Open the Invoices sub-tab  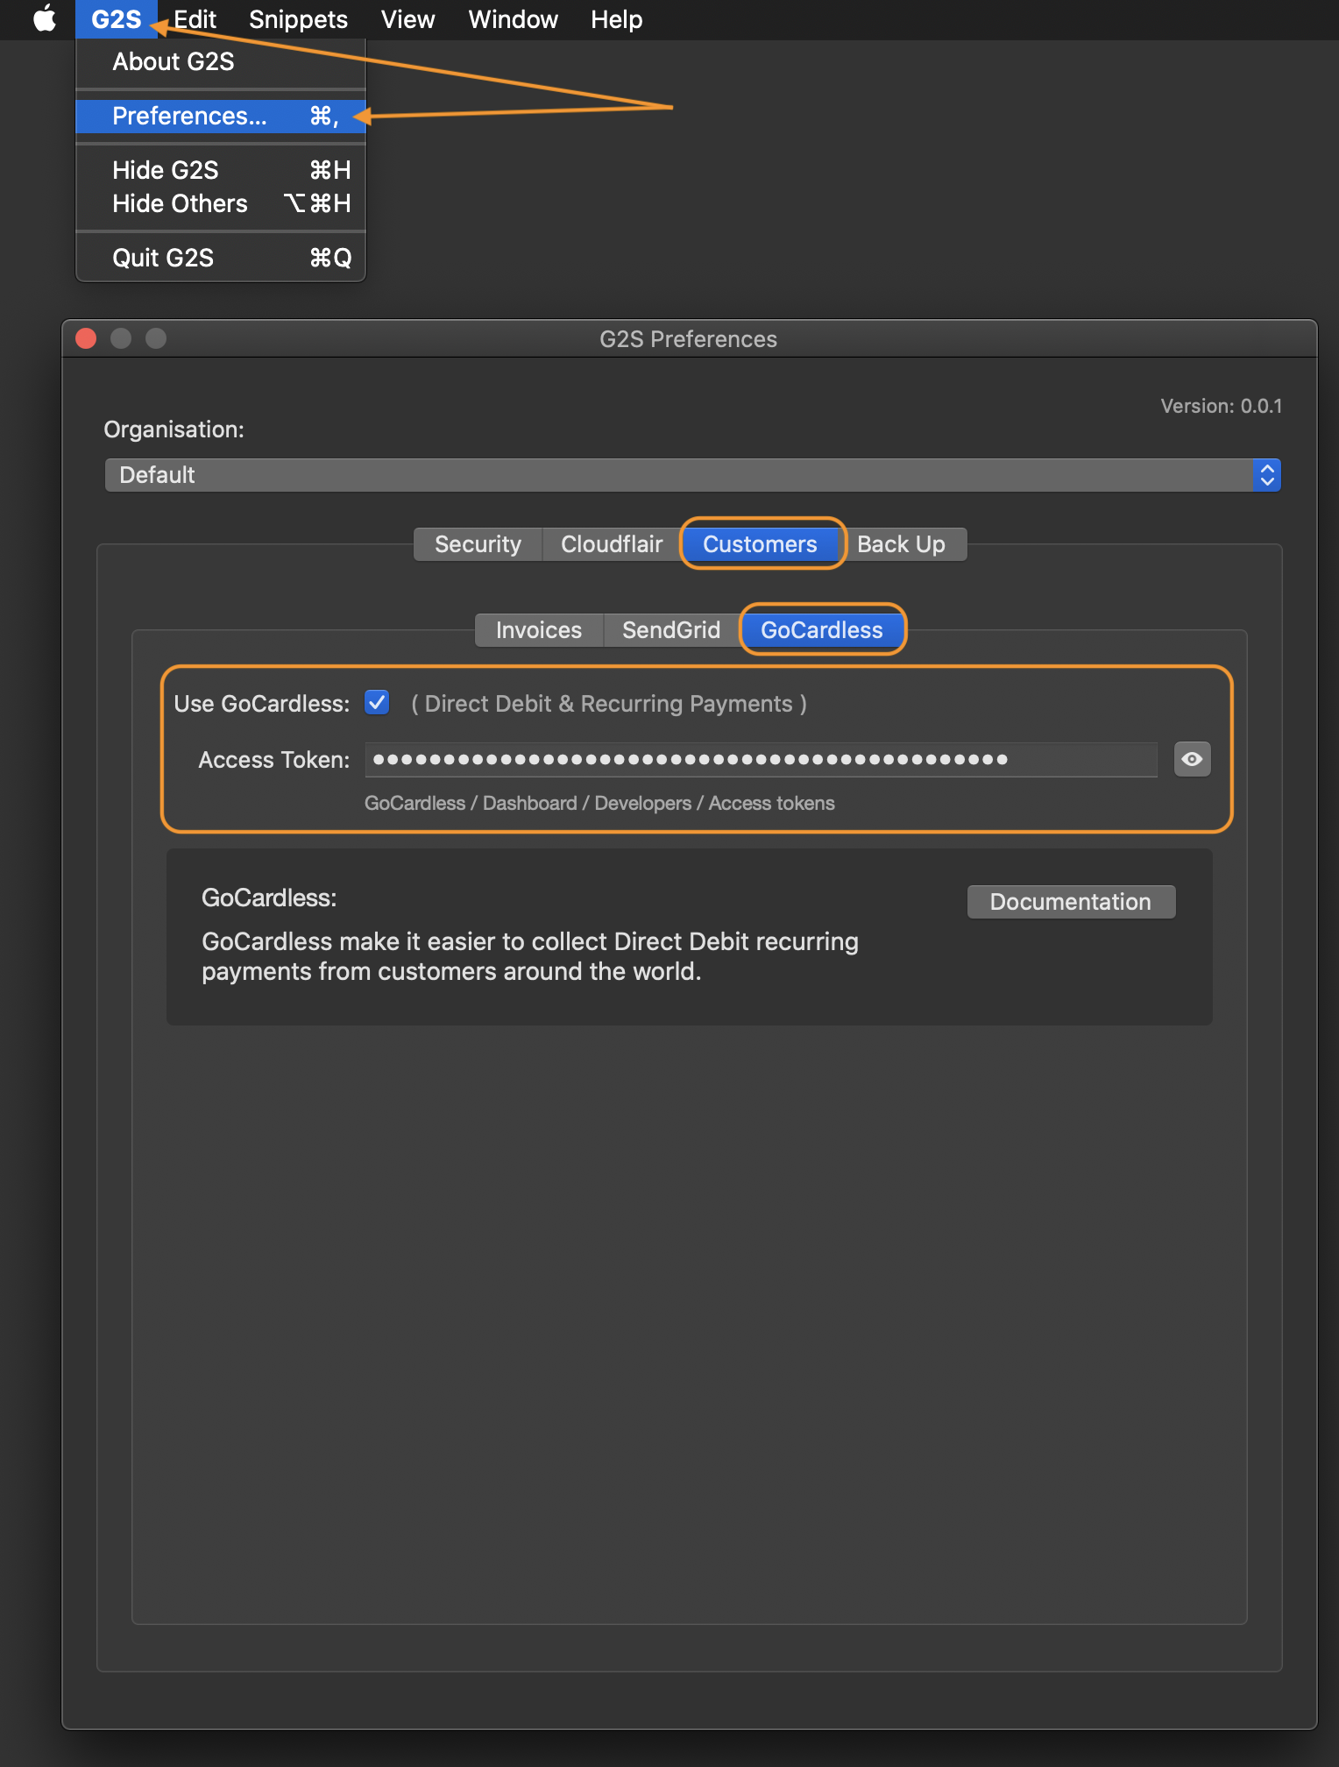539,630
